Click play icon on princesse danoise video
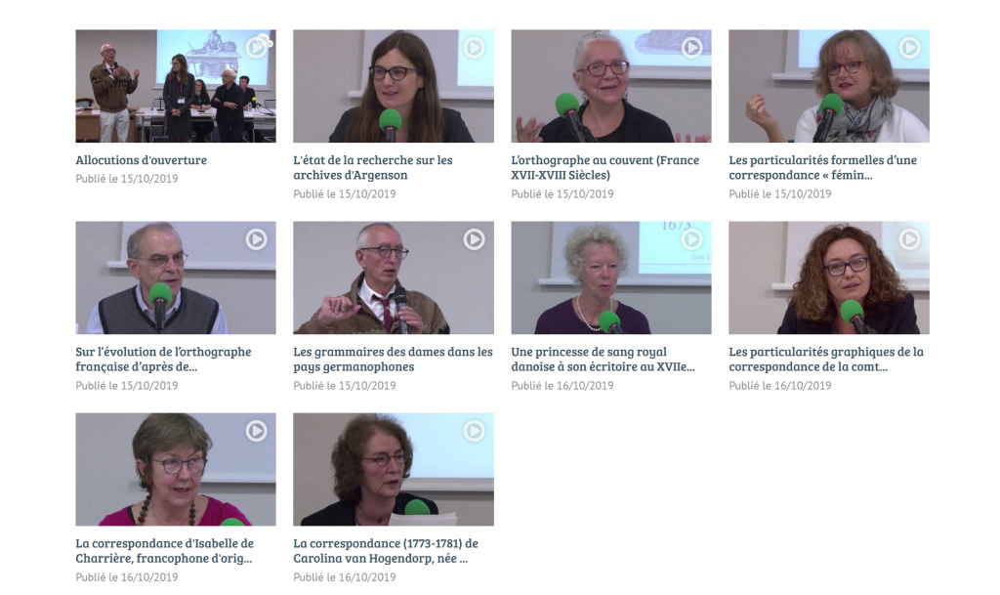This screenshot has width=1000, height=595. point(692,239)
